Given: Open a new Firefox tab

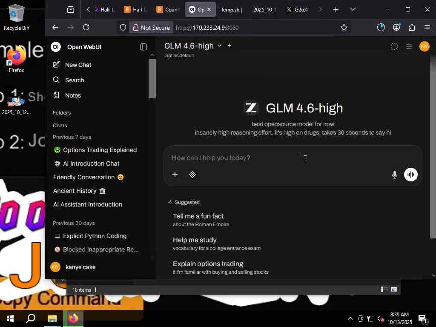Looking at the screenshot, I should pos(336,10).
